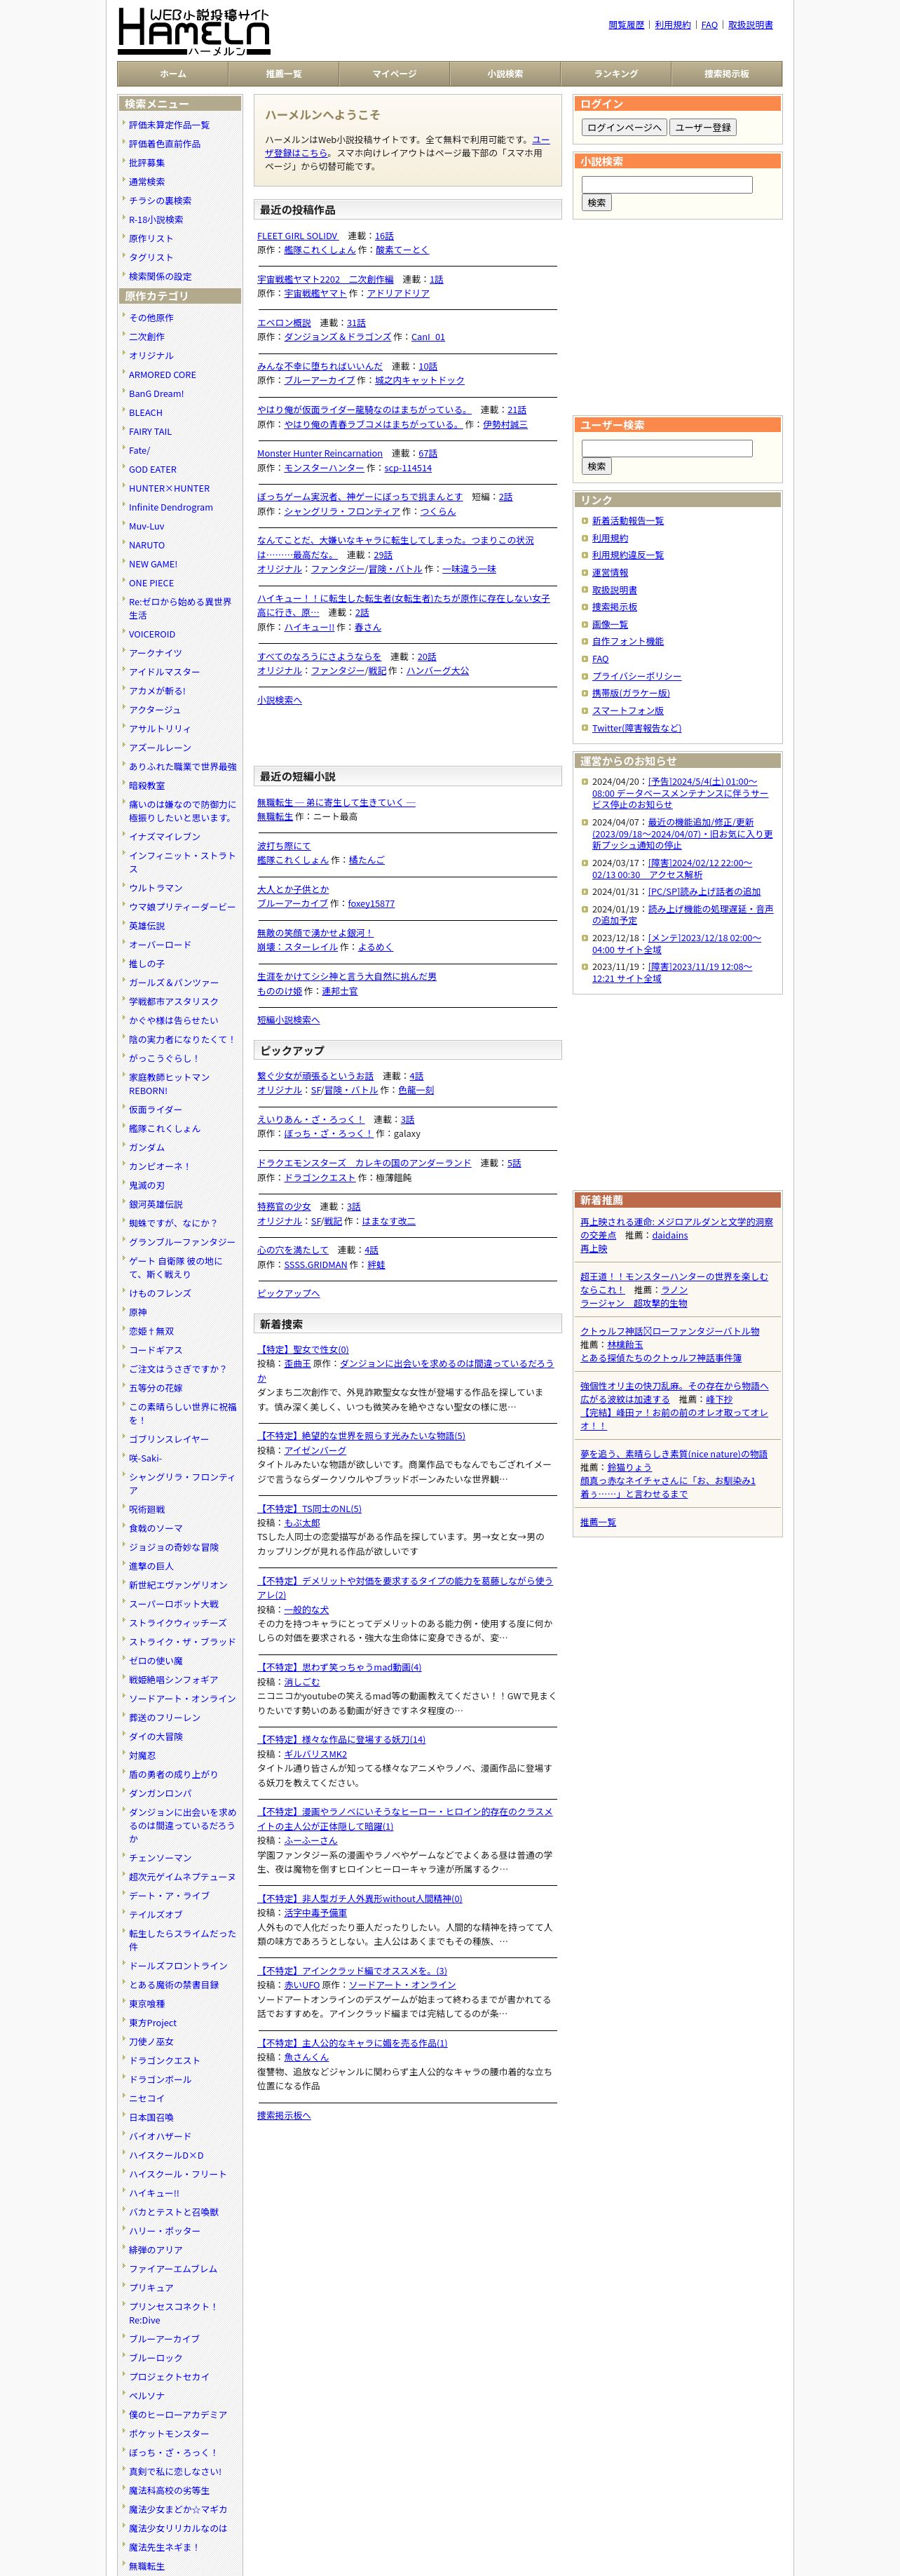This screenshot has height=2576, width=900.
Task: Open short story 大人とか子供とか
Action: click(x=293, y=890)
